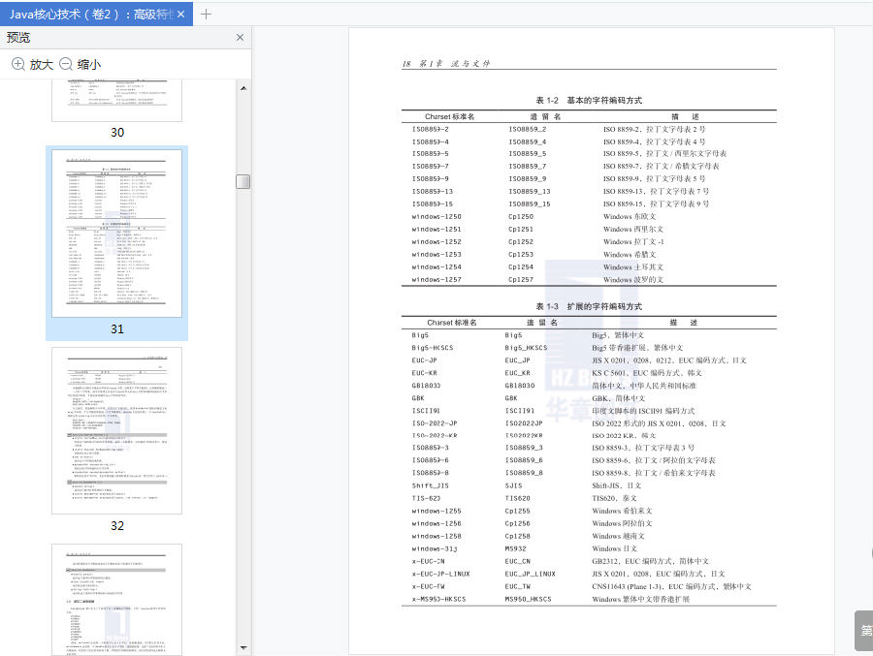This screenshot has width=873, height=656.
Task: Click the alias cell 'Cp1253'
Action: click(x=521, y=255)
